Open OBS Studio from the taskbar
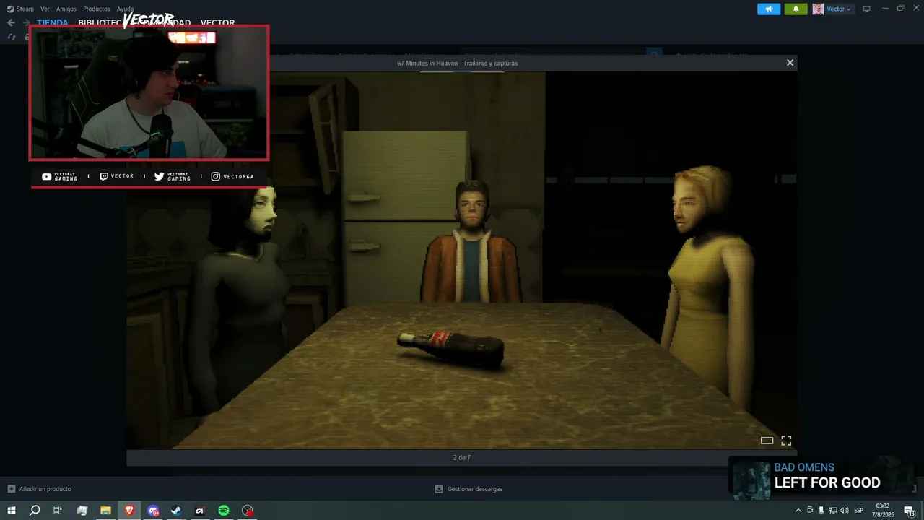The width and height of the screenshot is (924, 520). click(248, 511)
